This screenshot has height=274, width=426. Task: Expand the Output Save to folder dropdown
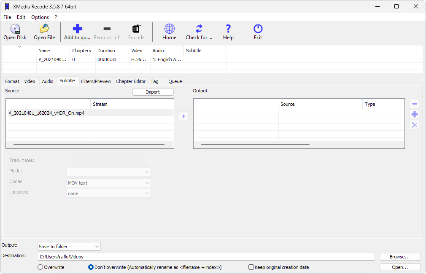click(x=69, y=246)
